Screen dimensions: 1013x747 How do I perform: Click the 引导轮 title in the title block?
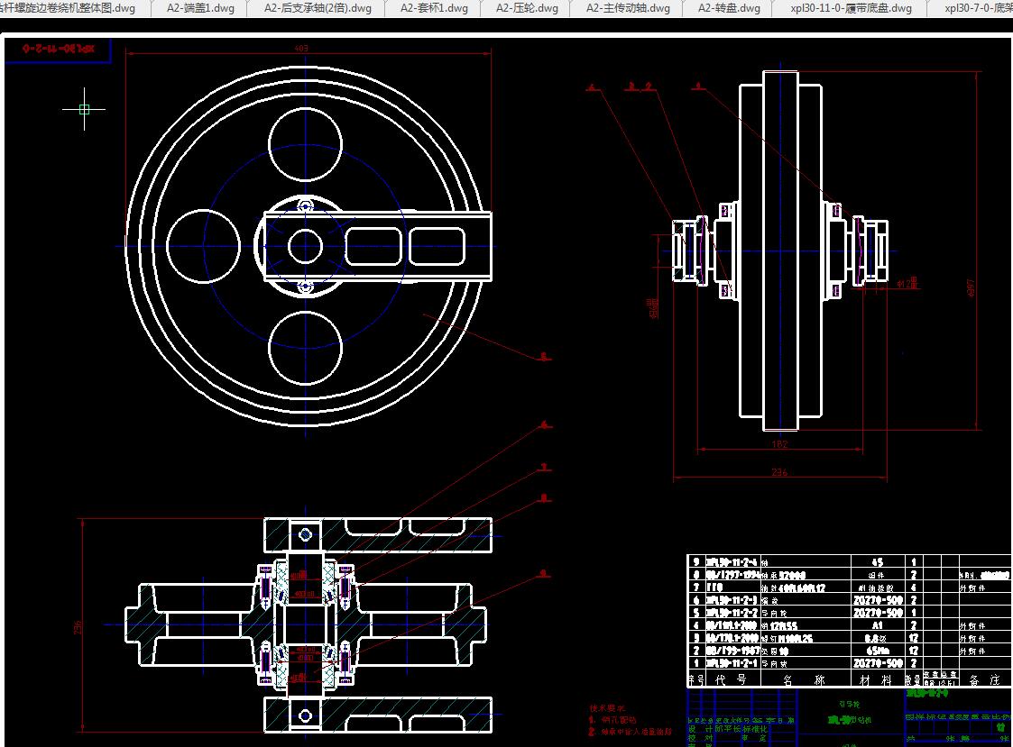(x=850, y=705)
